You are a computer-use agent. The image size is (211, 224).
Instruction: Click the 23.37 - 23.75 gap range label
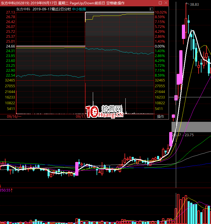[183, 135]
